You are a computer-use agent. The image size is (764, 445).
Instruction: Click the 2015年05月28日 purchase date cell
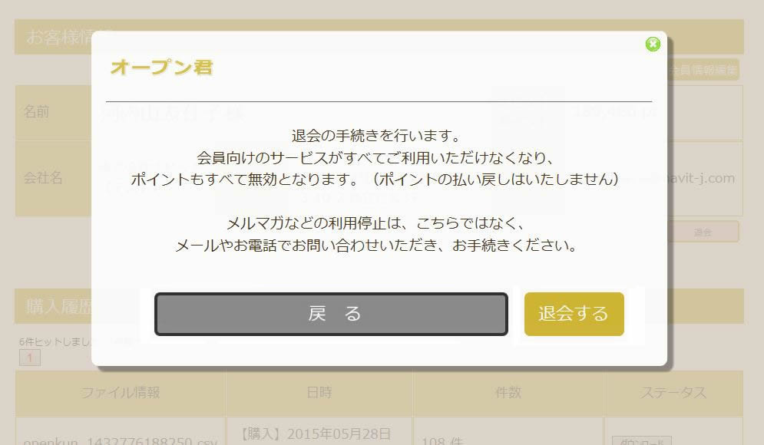click(316, 433)
